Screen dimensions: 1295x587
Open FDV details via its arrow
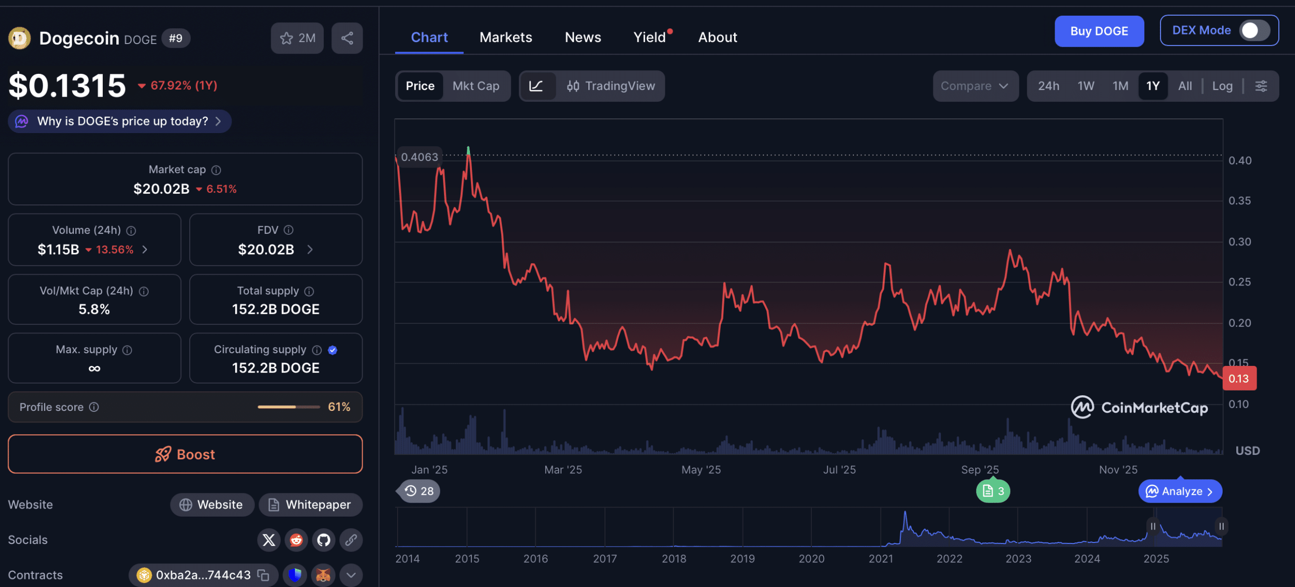click(310, 249)
